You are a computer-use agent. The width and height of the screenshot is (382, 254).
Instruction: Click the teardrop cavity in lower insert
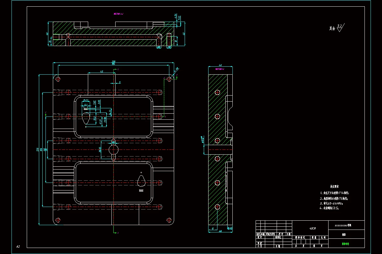[x=141, y=181]
